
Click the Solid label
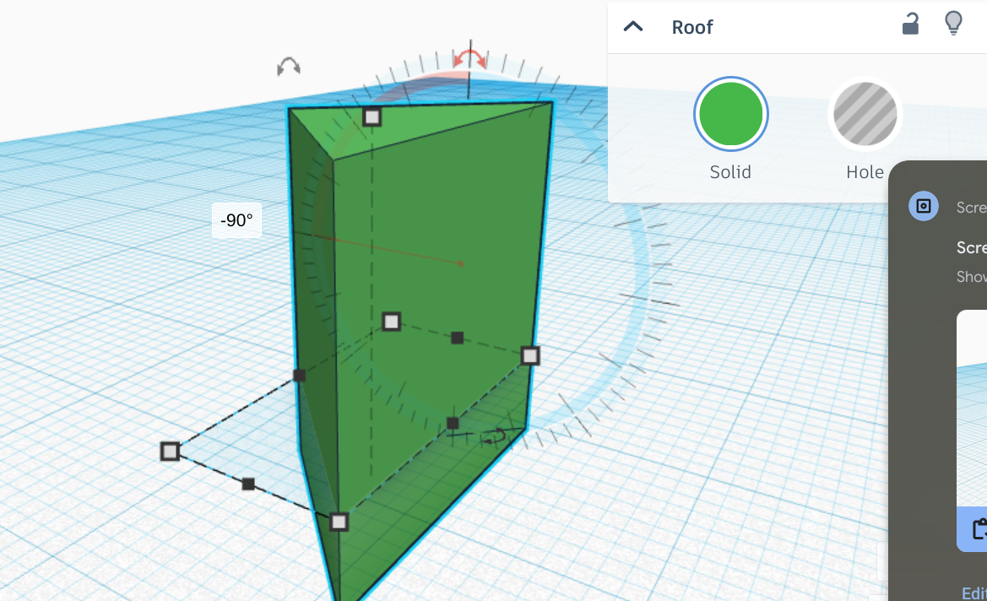[x=730, y=172]
